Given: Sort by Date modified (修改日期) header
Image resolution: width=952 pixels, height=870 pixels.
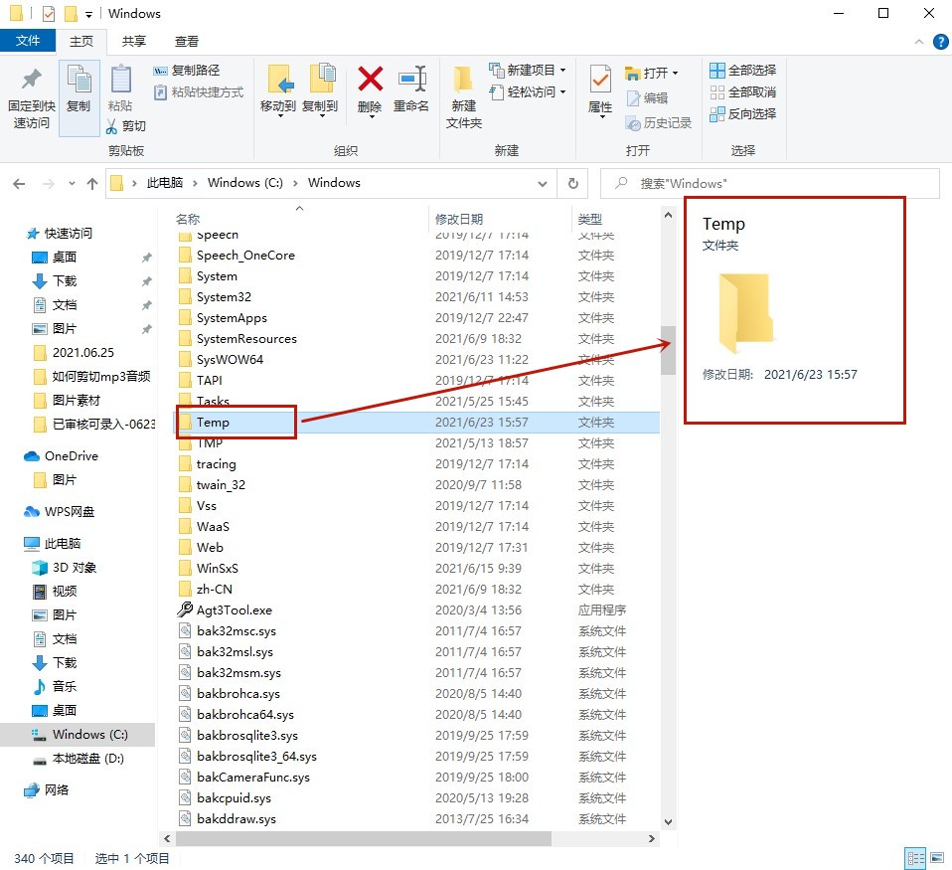Looking at the screenshot, I should pyautogui.click(x=459, y=219).
